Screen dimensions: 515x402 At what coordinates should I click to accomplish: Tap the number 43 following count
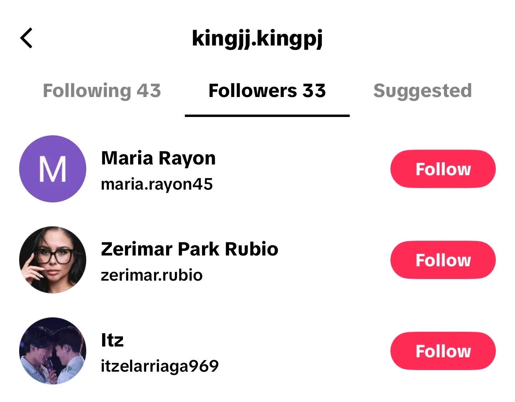[x=149, y=91]
